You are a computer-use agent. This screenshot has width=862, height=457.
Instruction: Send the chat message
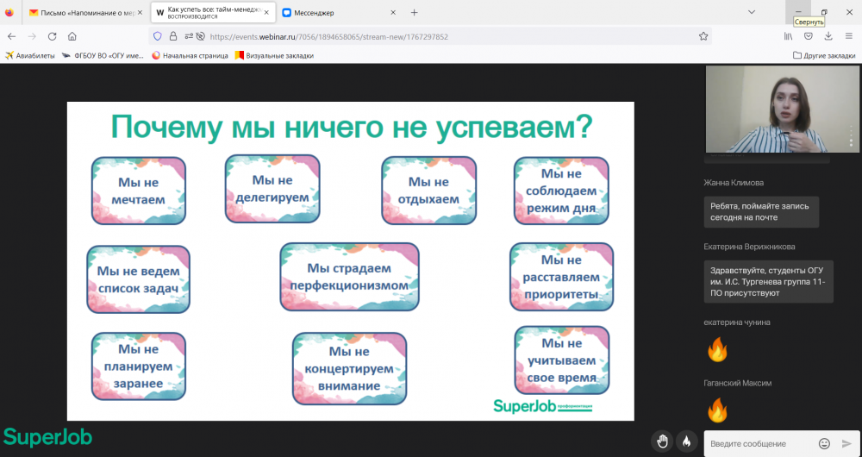pos(846,443)
